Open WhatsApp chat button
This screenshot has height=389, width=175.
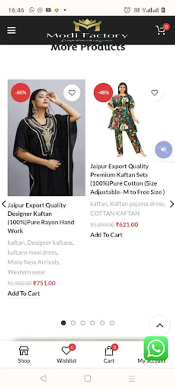click(156, 348)
